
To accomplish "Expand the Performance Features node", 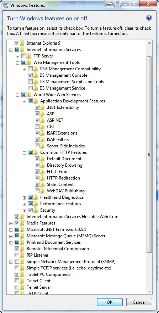I will pos(24,204).
